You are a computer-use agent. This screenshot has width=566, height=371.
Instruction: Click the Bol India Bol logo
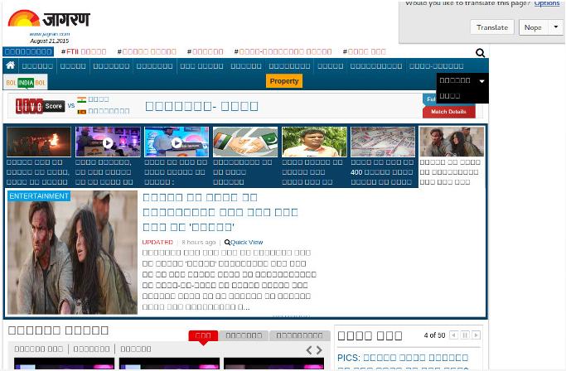click(x=25, y=83)
